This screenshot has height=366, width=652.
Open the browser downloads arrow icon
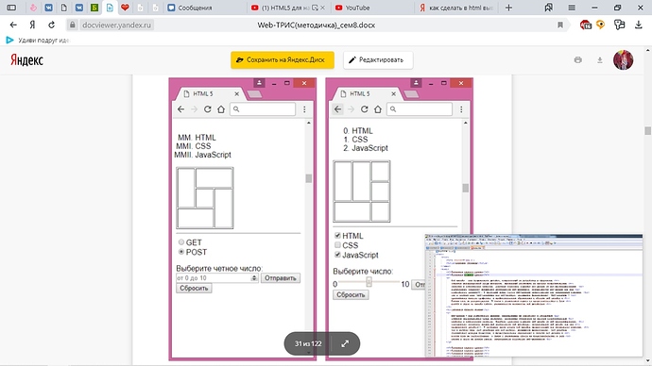point(638,25)
